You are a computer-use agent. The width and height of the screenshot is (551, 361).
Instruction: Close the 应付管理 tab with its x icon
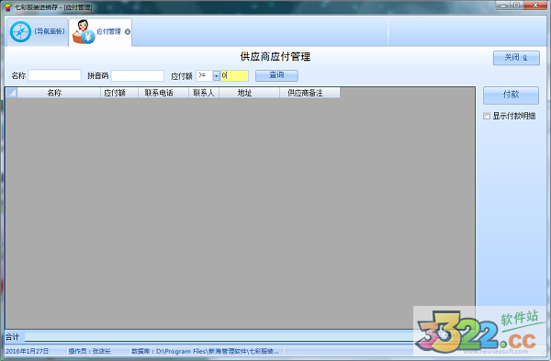pos(128,31)
